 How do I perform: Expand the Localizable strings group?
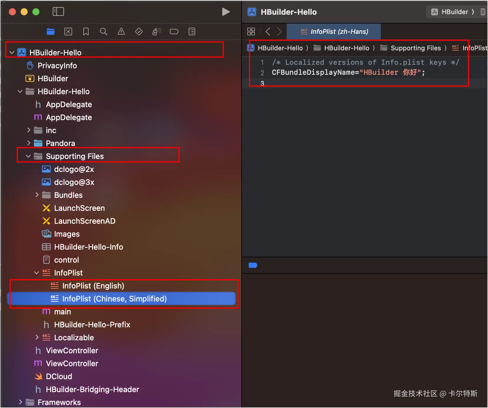37,337
